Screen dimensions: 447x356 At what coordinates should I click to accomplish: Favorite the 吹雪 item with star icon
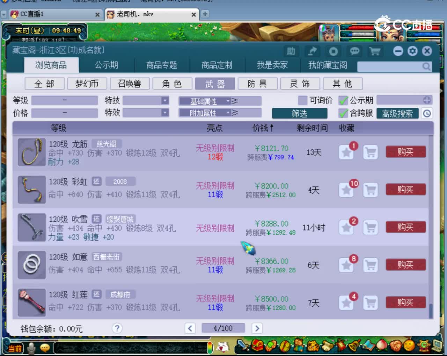346,228
